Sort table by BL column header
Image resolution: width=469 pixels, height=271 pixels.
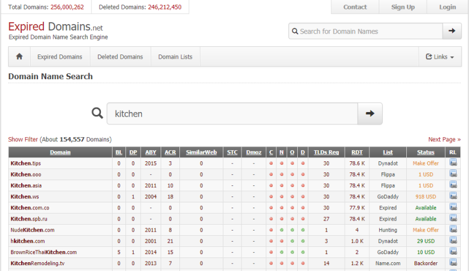point(119,153)
